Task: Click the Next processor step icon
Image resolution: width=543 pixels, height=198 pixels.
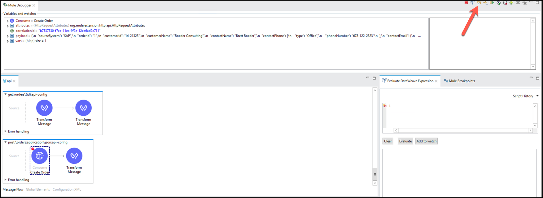Action: click(x=479, y=2)
